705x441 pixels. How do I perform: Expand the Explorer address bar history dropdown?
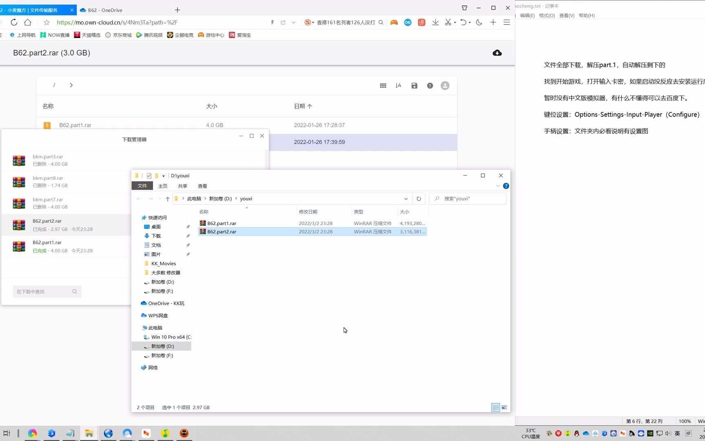(406, 199)
